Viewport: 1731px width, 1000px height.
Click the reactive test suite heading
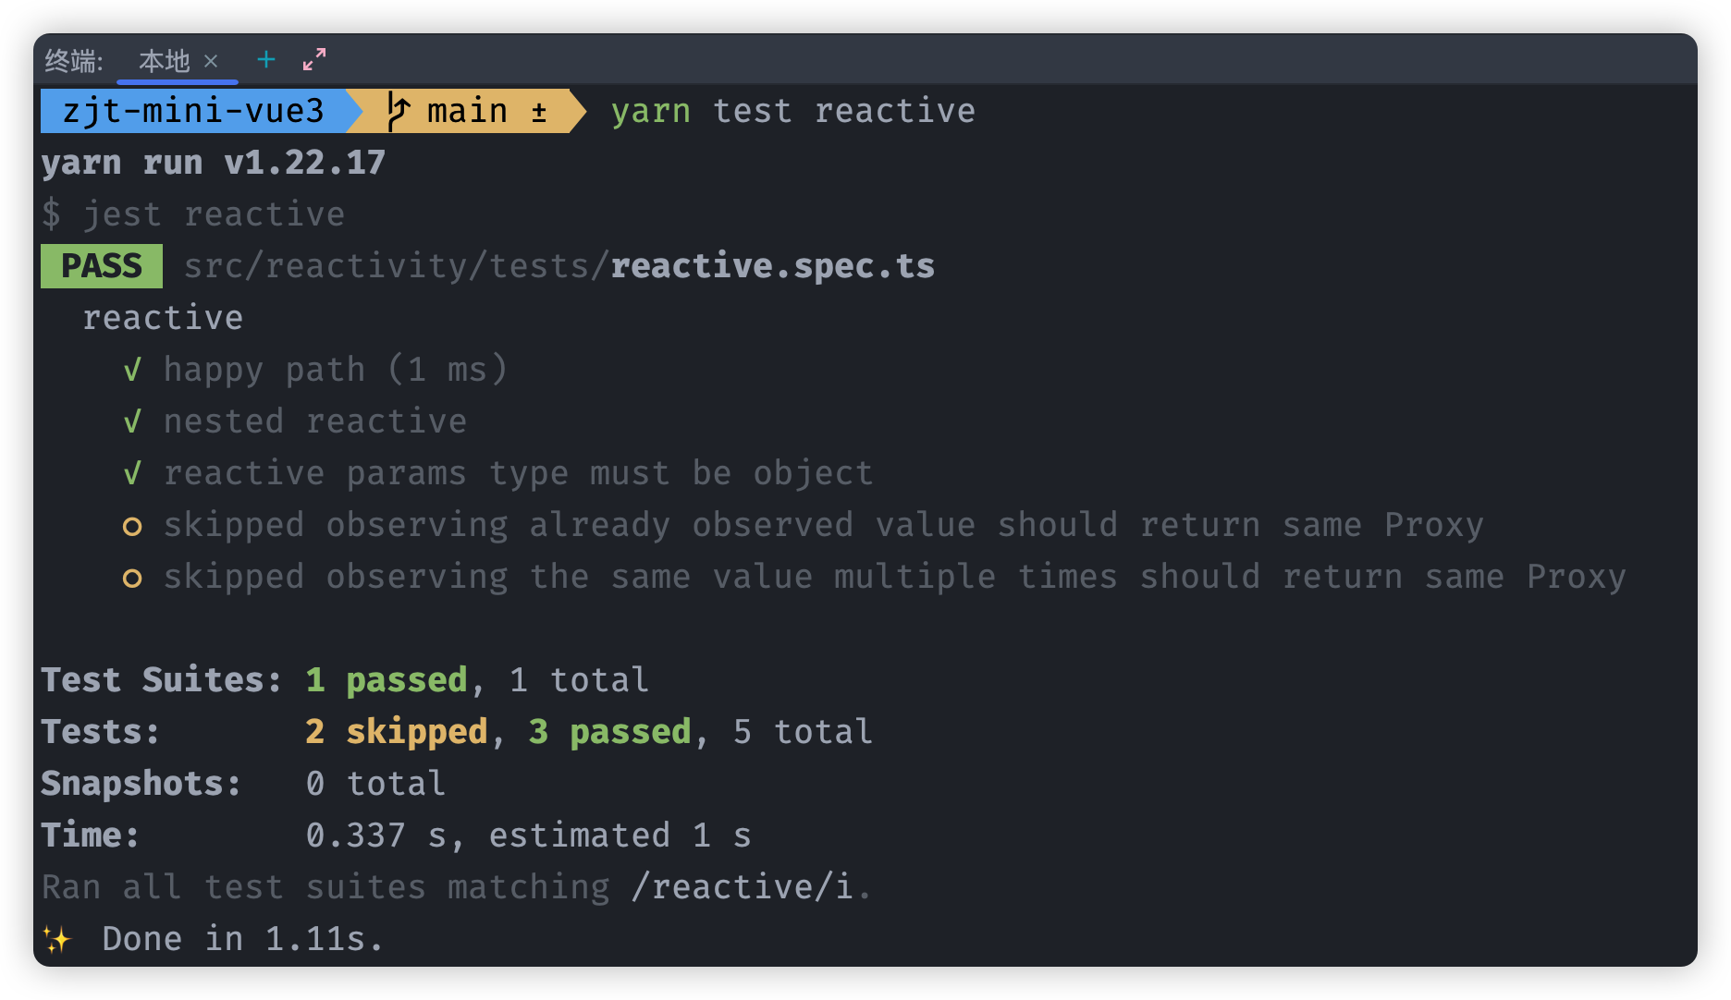pyautogui.click(x=163, y=318)
